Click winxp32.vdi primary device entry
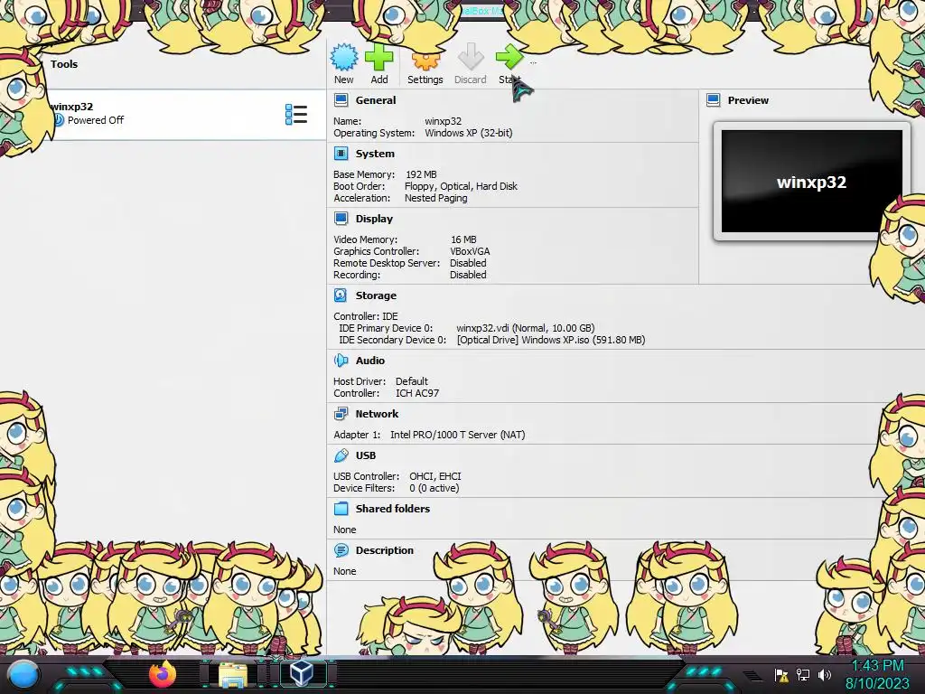This screenshot has height=694, width=925. coord(525,327)
